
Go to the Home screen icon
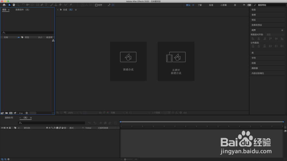[4, 5]
